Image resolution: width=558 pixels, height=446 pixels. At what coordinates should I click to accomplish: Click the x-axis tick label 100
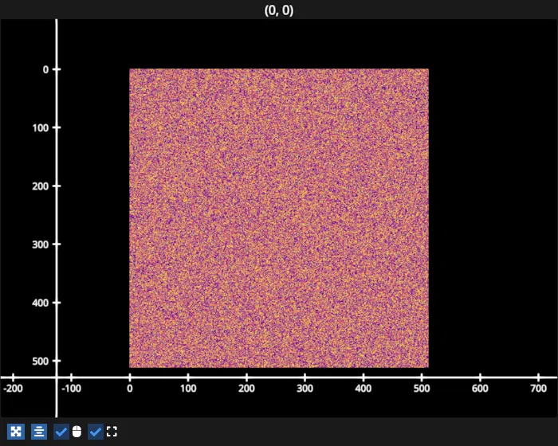click(x=188, y=388)
